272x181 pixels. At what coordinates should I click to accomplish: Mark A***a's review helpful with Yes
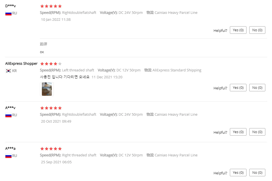click(x=238, y=173)
